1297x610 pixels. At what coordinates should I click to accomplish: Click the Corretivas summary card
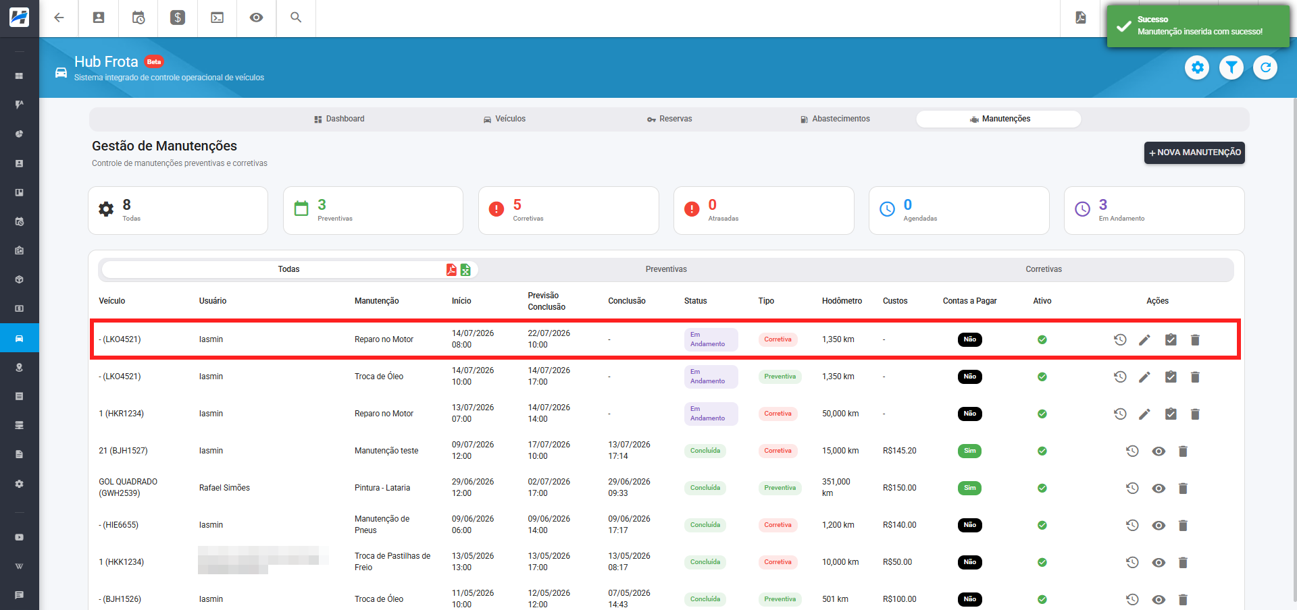568,211
